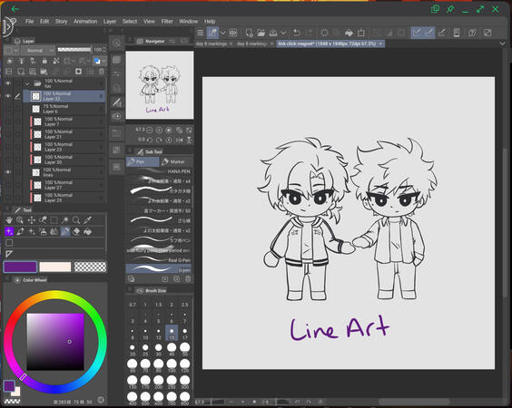The image size is (512, 408).
Task: Select brush size 2.5
Action: [185, 305]
